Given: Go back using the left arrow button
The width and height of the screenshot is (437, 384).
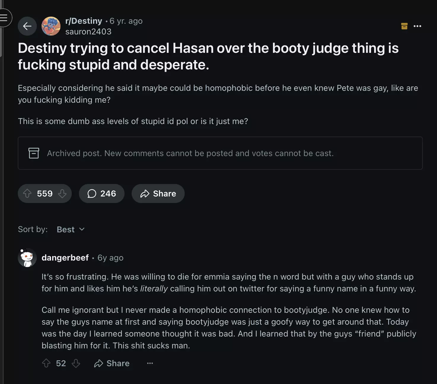Looking at the screenshot, I should 27,26.
